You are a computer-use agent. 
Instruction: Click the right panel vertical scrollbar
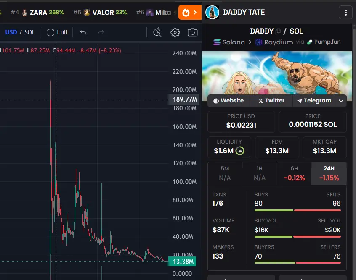(x=354, y=152)
